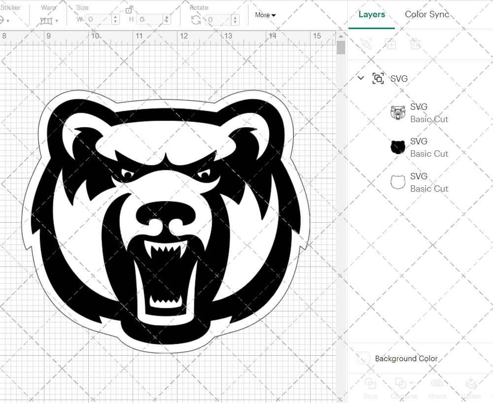Toggle the size lock proportions icon
This screenshot has height=403, width=493.
click(x=129, y=10)
